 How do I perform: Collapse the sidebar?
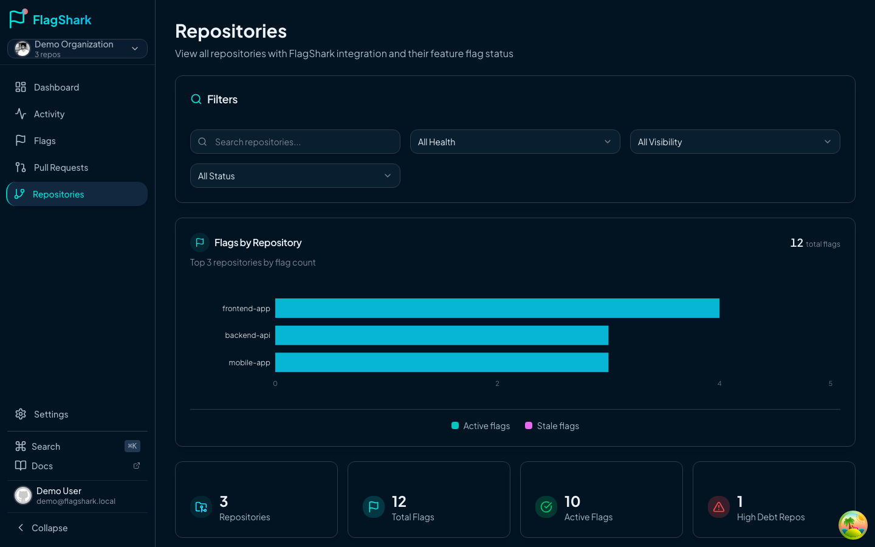coord(43,528)
